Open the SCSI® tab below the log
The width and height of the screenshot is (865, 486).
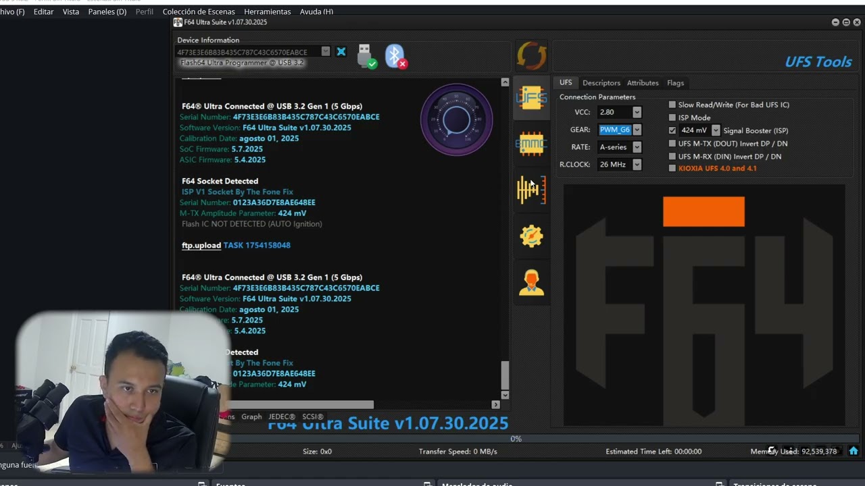pyautogui.click(x=313, y=416)
